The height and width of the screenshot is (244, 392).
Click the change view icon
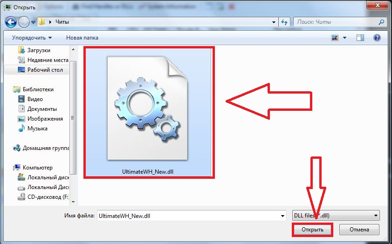tap(334, 37)
